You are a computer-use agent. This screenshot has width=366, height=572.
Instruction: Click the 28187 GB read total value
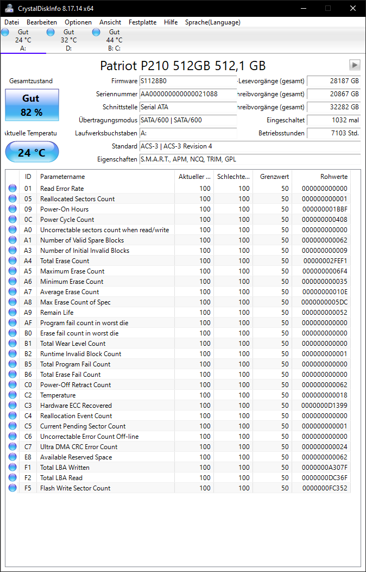334,81
